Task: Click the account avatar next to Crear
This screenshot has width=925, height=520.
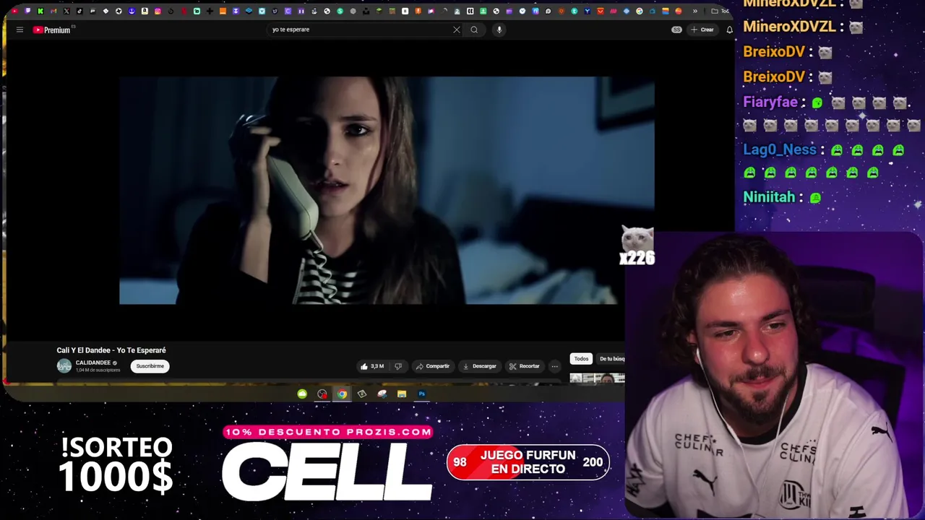Action: pyautogui.click(x=676, y=30)
